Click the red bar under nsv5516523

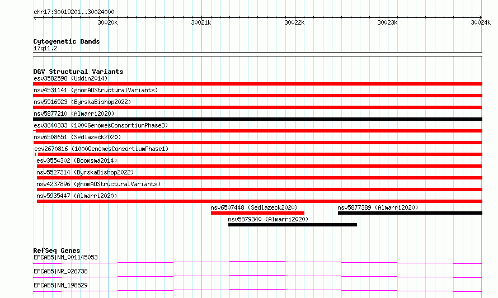pyautogui.click(x=257, y=107)
